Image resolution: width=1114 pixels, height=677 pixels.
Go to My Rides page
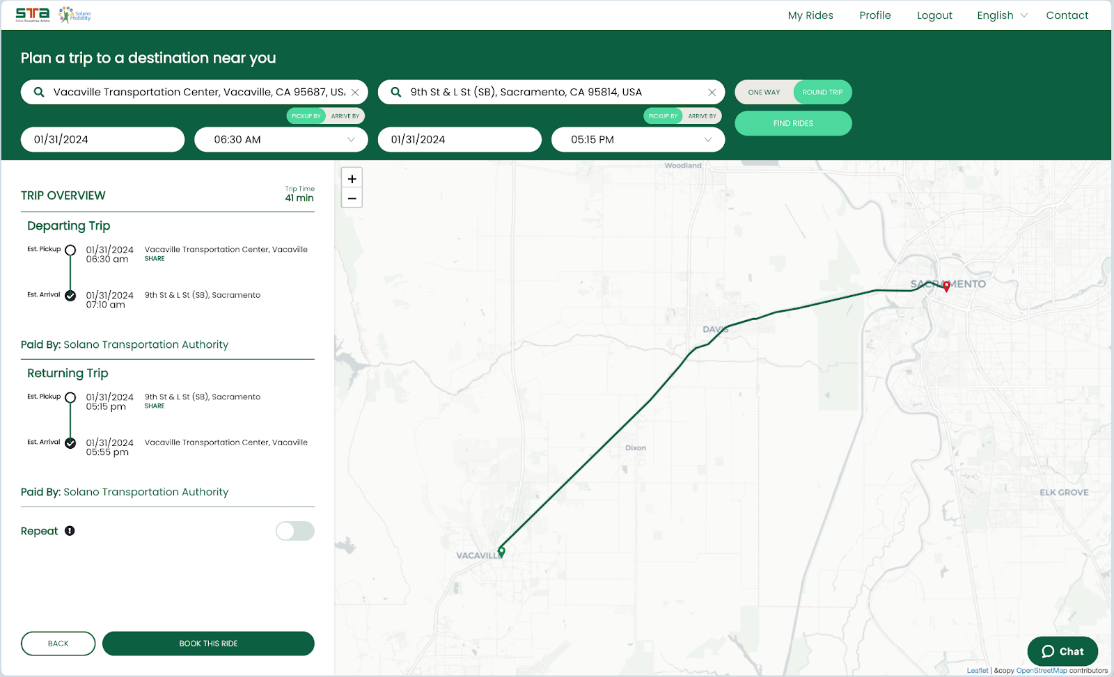pos(810,15)
